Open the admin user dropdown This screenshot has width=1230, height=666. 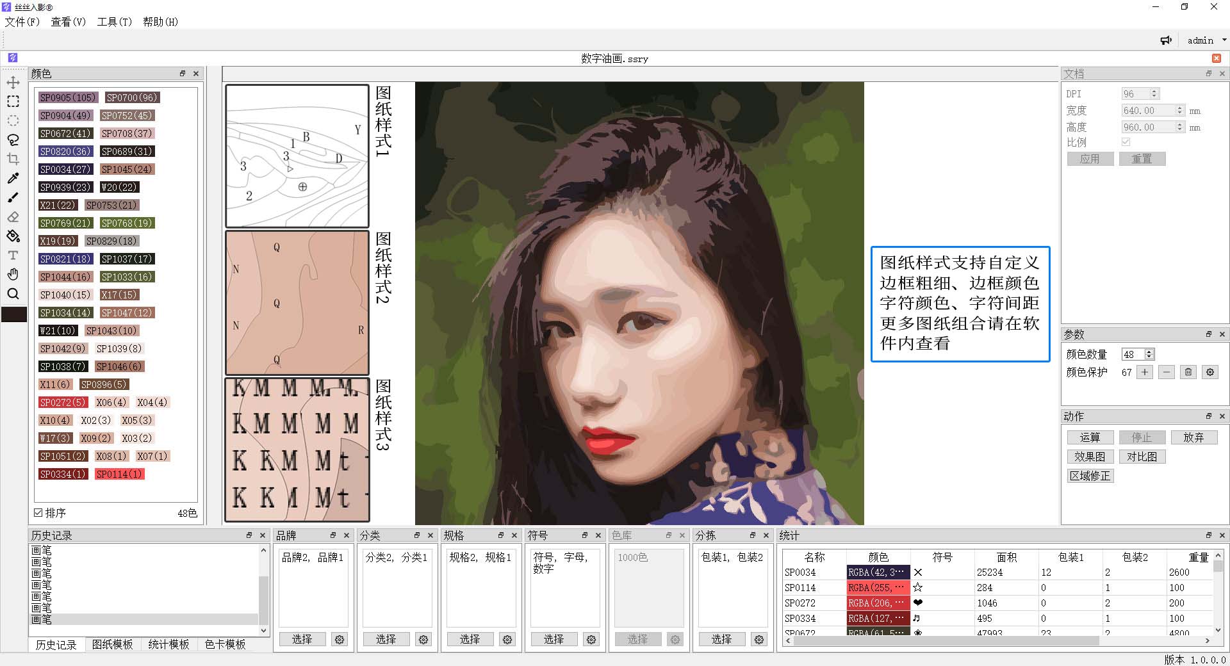coord(1206,40)
